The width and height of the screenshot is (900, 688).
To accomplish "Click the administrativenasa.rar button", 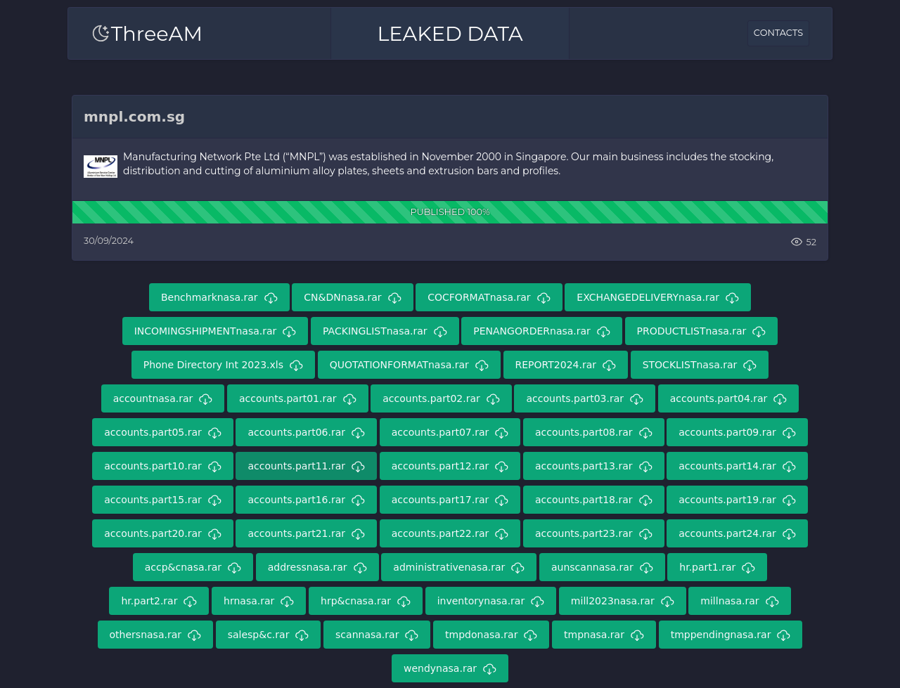I will (x=458, y=567).
